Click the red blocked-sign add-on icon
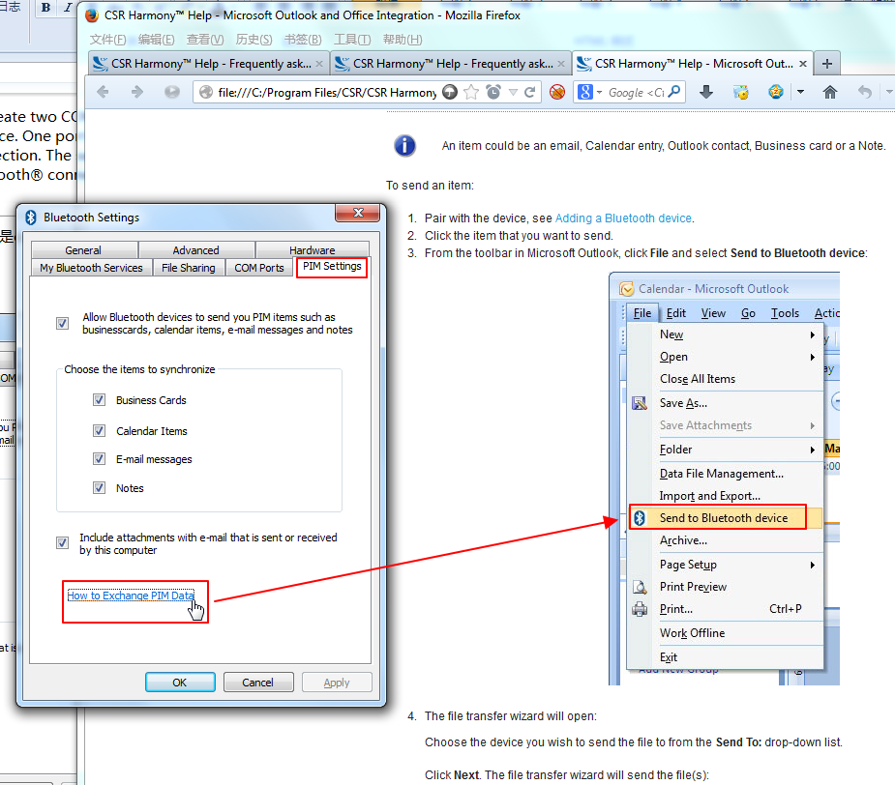The height and width of the screenshot is (785, 895). pos(557,92)
